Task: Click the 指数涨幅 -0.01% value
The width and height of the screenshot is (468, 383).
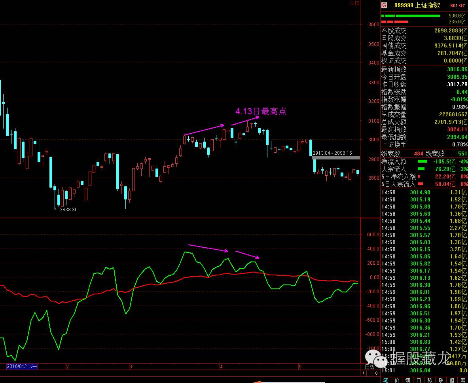Action: coord(459,99)
